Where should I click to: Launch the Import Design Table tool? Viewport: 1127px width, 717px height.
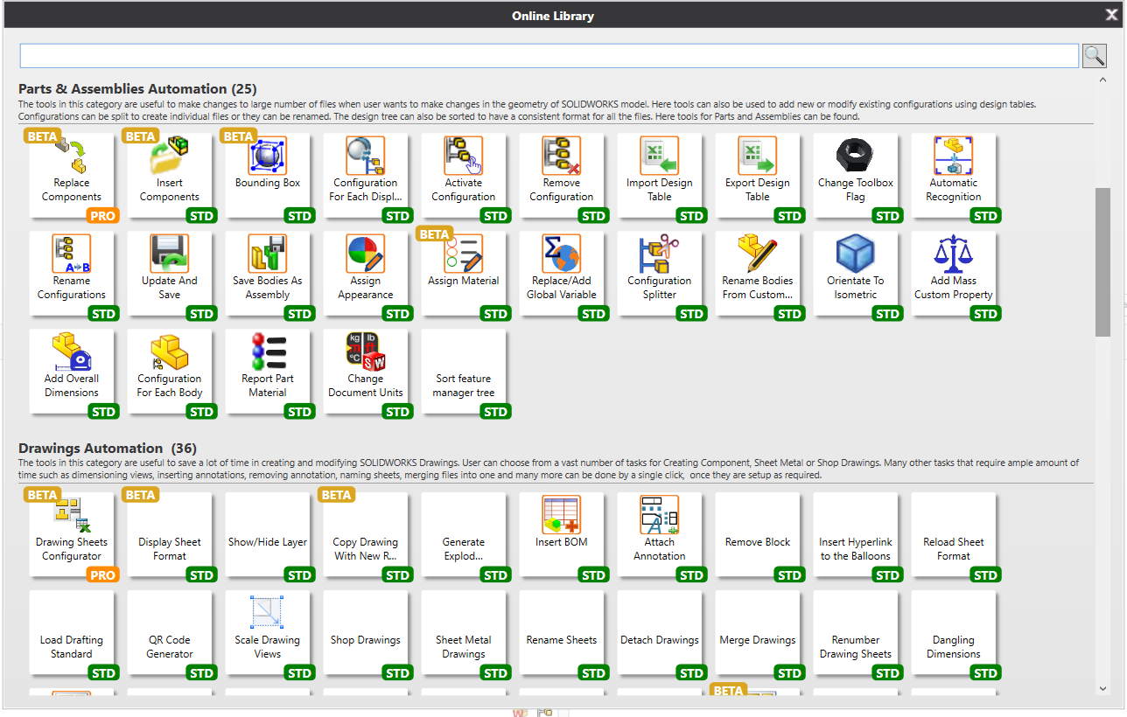pyautogui.click(x=660, y=176)
